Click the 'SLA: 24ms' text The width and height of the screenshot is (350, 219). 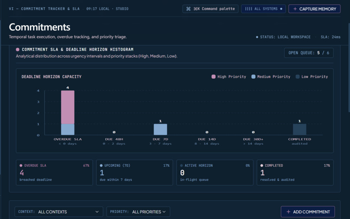(x=330, y=37)
